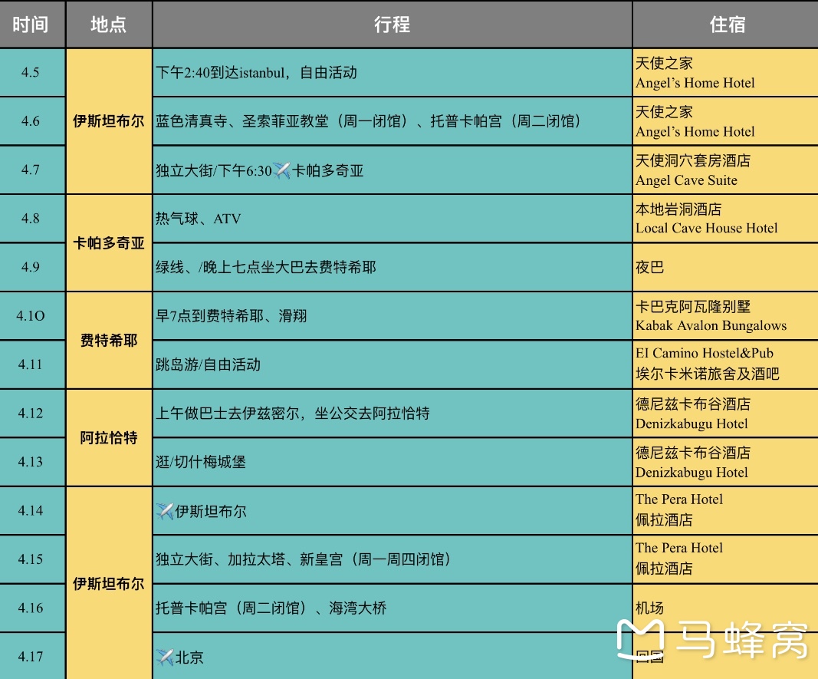Screen dimensions: 818x679
Task: Select the 跳岛游/自由活动 itinerary cell
Action: point(392,364)
